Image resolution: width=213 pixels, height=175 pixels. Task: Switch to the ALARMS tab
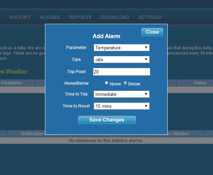click(50, 17)
